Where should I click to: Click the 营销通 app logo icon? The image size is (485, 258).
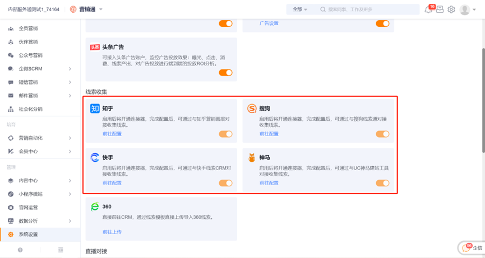[73, 10]
